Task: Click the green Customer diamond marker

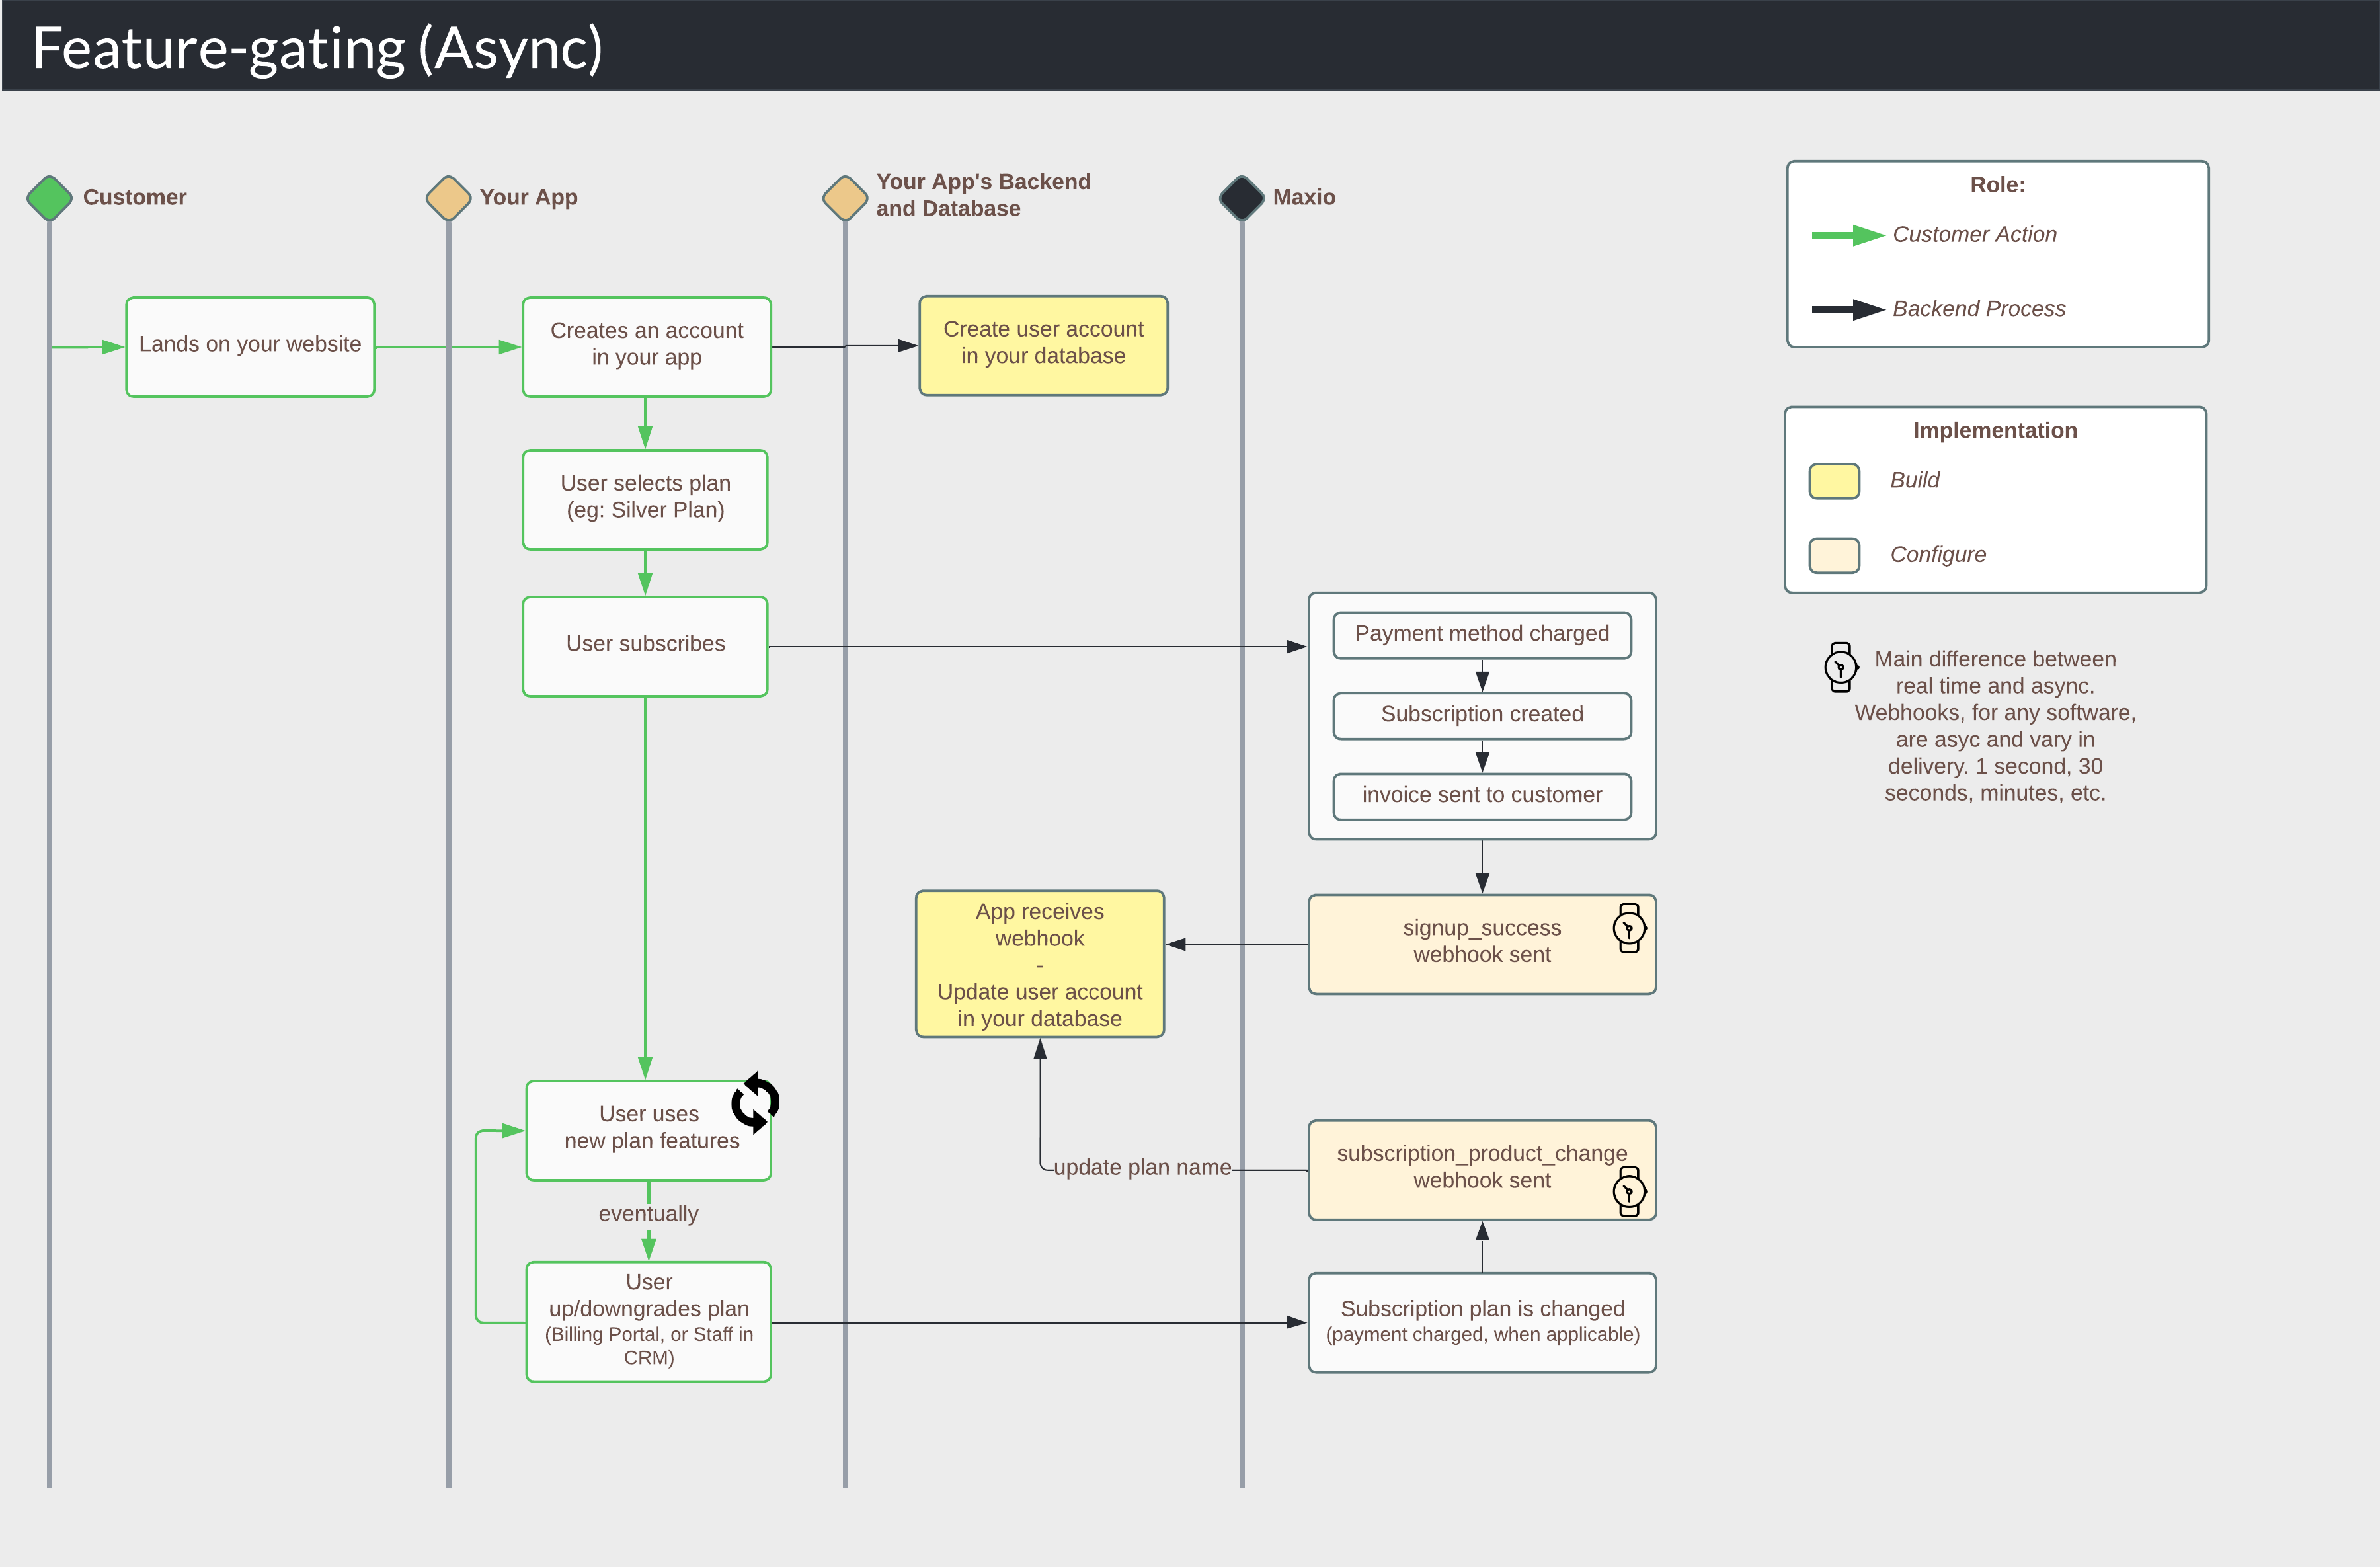Action: (49, 197)
